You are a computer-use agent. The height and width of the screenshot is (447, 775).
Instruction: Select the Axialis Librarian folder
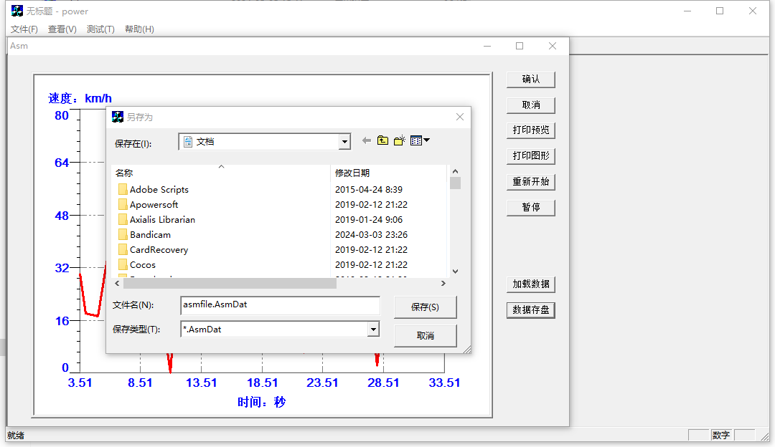162,220
